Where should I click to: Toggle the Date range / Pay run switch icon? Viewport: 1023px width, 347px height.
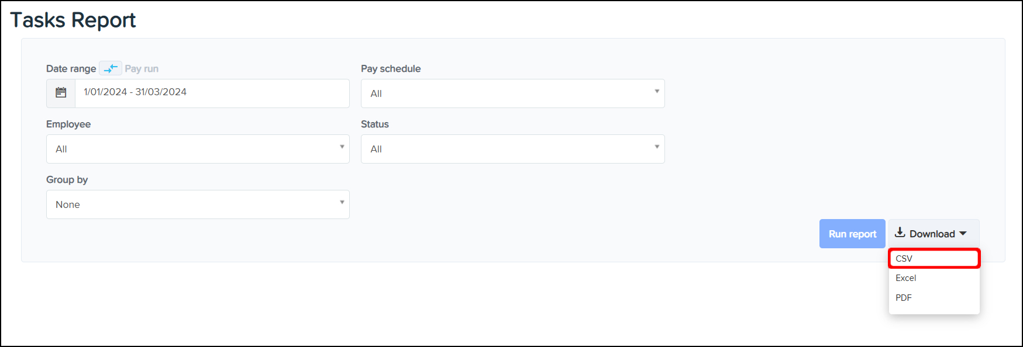click(x=111, y=68)
